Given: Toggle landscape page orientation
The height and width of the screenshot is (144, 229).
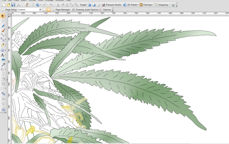Looking at the screenshot, I should [x=49, y=10].
